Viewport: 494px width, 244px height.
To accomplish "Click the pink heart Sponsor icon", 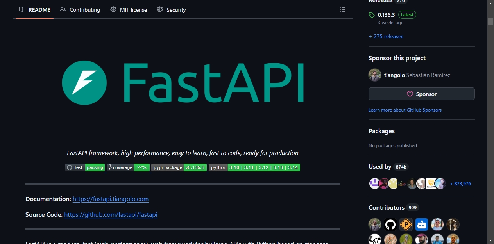I will coord(410,94).
